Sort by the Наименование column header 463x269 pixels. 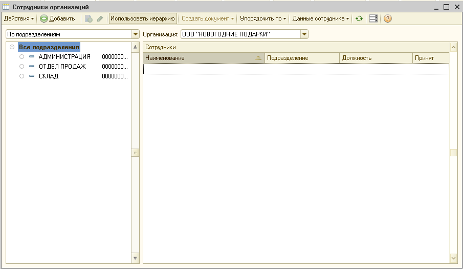tap(204, 58)
